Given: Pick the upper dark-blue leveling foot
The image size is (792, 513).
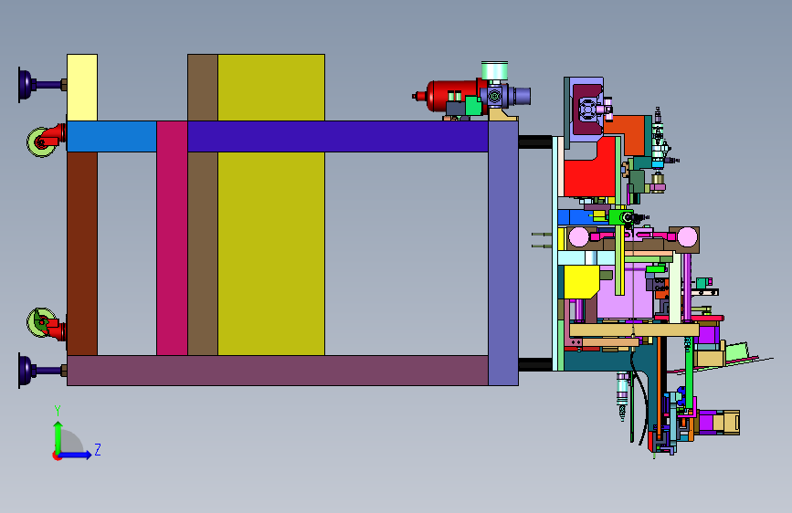Looking at the screenshot, I should 41,84.
